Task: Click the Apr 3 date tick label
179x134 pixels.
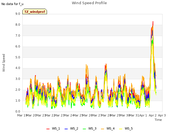Action: coord(162,115)
